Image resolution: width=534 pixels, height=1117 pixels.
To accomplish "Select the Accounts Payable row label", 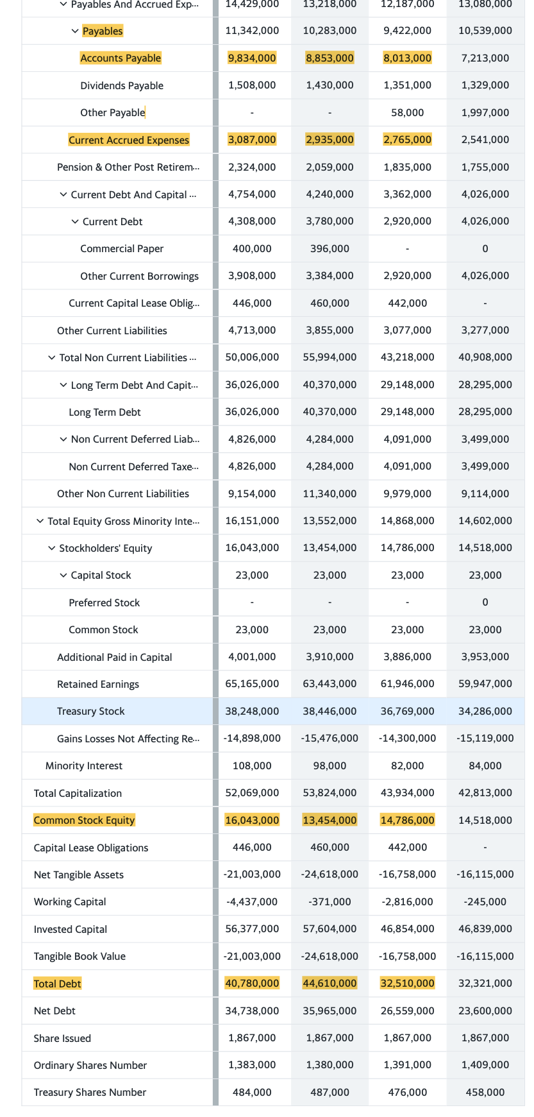I will (121, 58).
